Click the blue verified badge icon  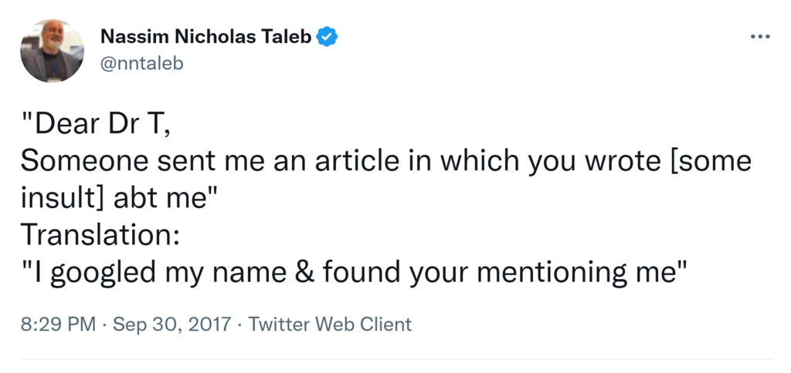point(329,36)
